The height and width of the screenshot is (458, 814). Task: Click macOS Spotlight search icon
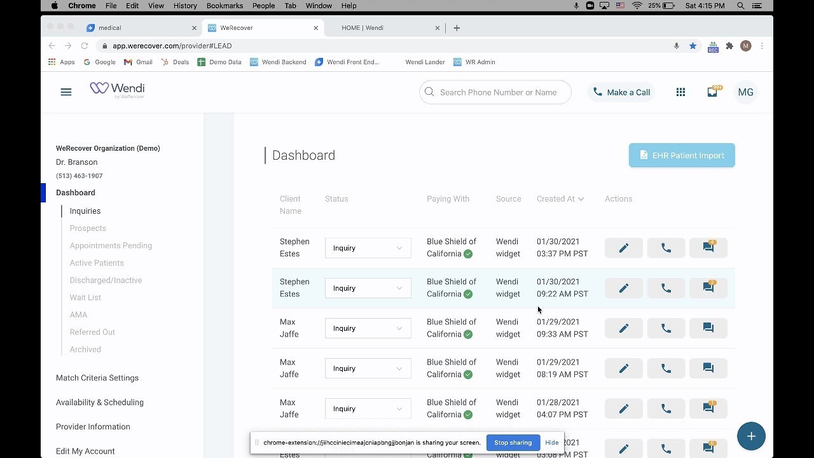pos(741,6)
